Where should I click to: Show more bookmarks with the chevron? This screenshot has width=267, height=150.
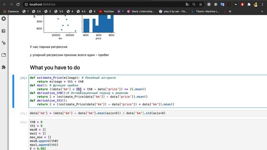click(262, 11)
